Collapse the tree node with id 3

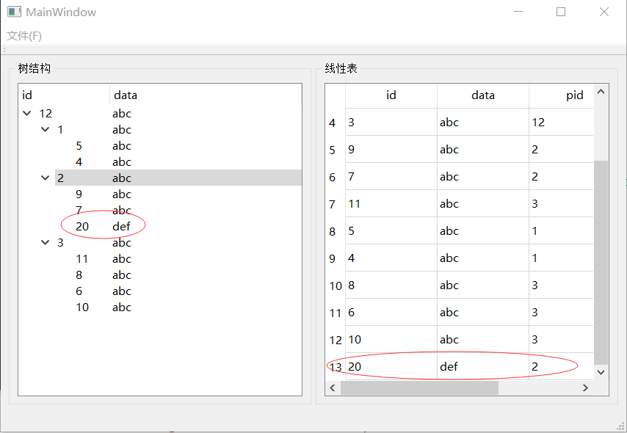pos(46,243)
